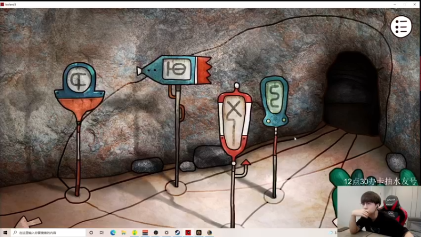The image size is (421, 237).
Task: Click the streamer webcam overlay
Action: pyautogui.click(x=379, y=211)
